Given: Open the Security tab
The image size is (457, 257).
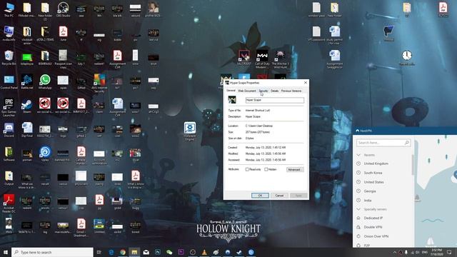Looking at the screenshot, I should 263,91.
